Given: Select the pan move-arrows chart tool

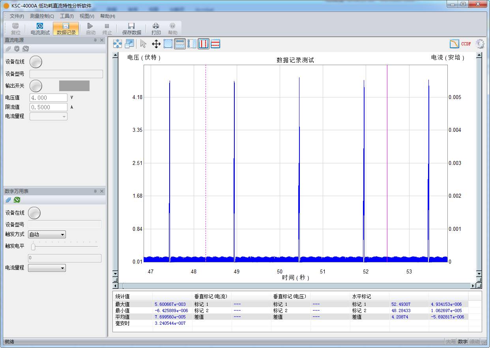Looking at the screenshot, I should 156,44.
